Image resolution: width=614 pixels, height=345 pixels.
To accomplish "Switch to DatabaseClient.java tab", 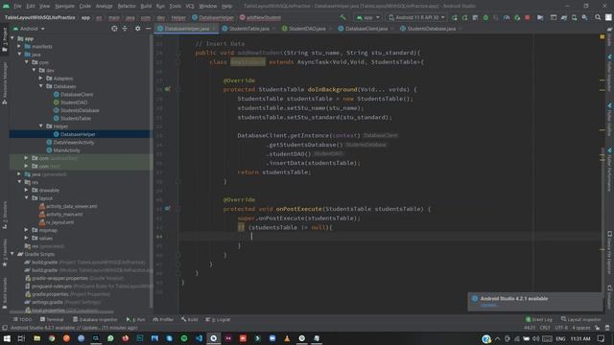I will pos(366,29).
